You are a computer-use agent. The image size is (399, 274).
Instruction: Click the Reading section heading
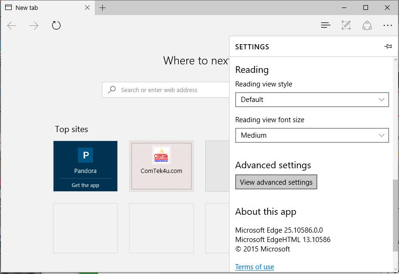(x=252, y=70)
